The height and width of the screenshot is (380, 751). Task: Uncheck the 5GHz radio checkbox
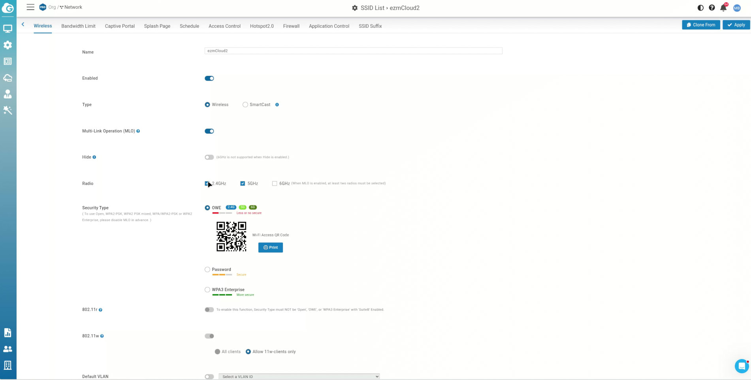coord(243,183)
